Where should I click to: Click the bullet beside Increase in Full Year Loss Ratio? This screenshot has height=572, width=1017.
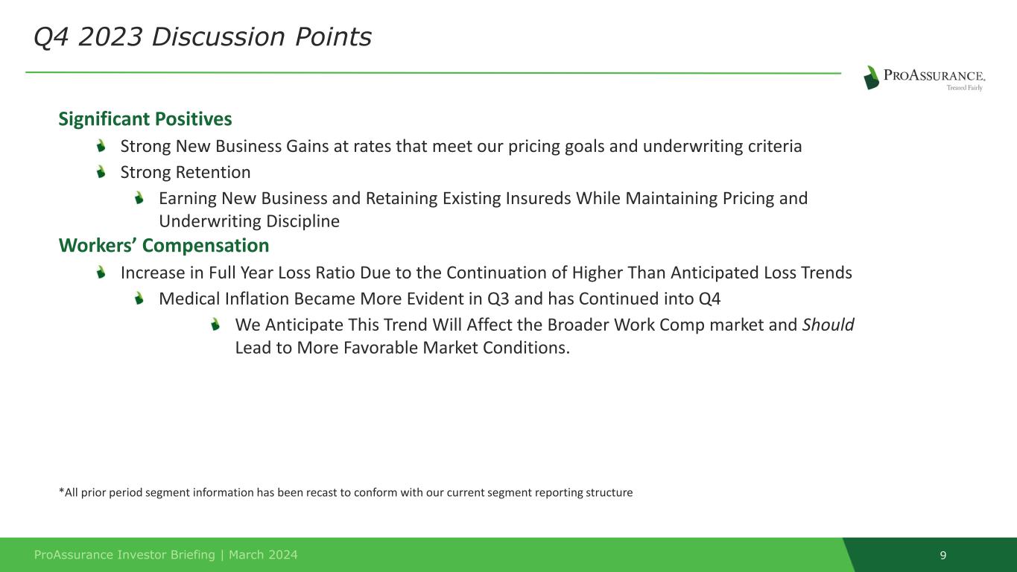[x=101, y=273]
